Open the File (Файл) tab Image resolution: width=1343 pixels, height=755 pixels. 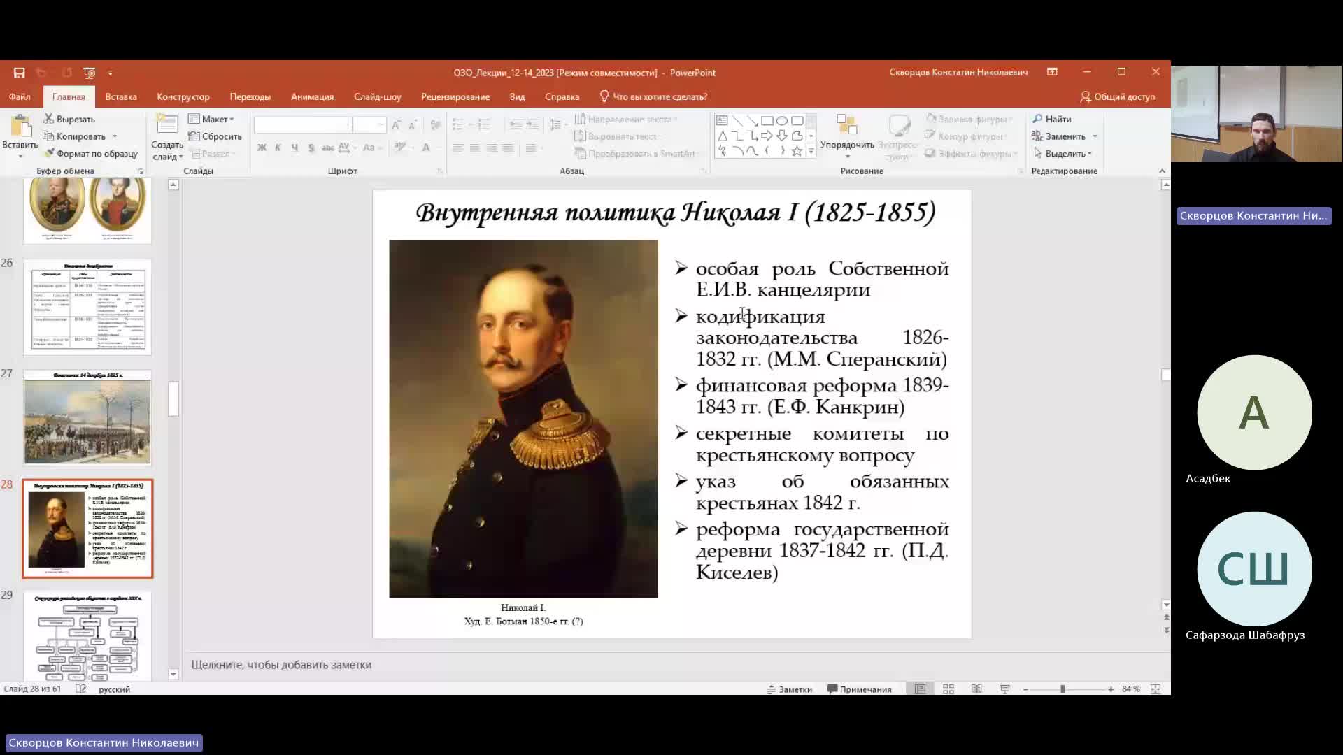point(20,96)
